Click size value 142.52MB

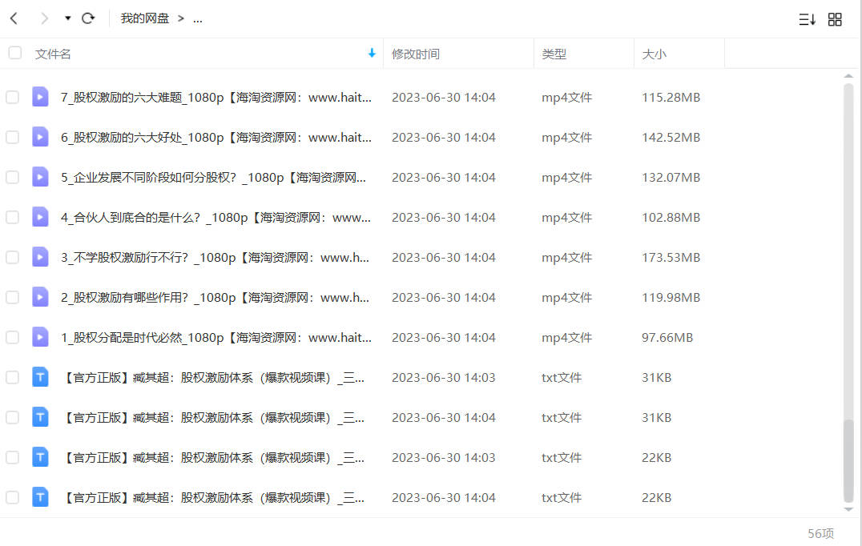click(x=671, y=138)
